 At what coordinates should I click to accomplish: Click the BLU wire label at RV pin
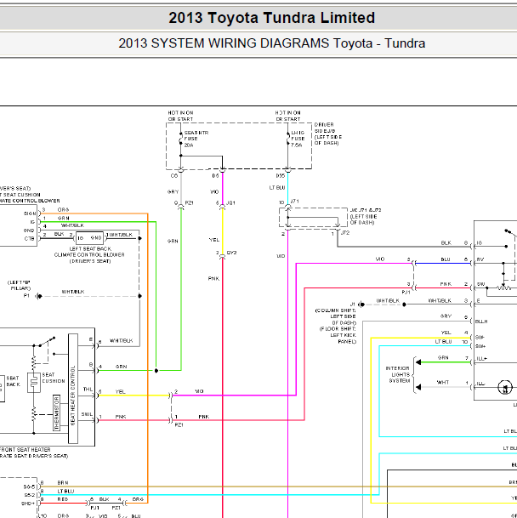[x=446, y=259]
